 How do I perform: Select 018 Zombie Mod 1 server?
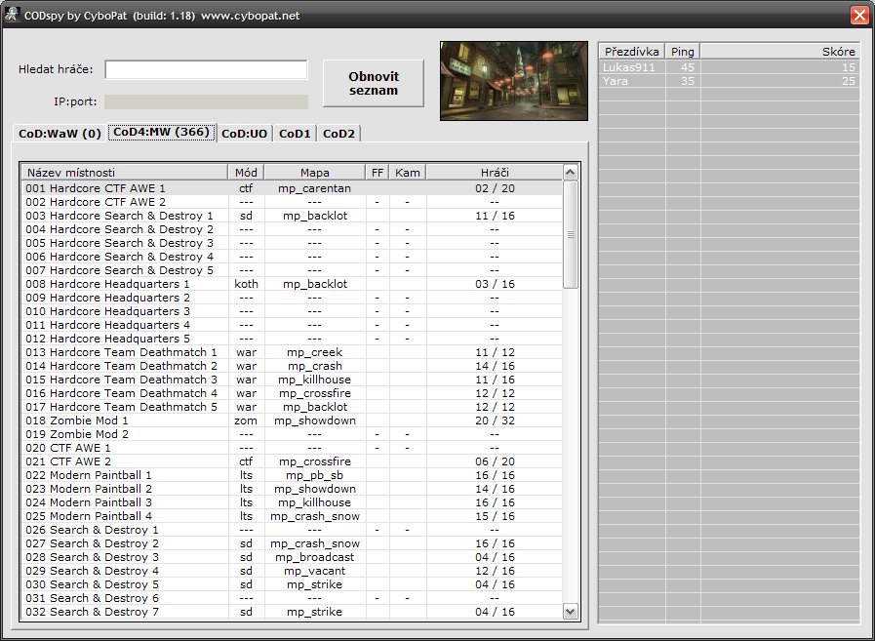pyautogui.click(x=292, y=421)
